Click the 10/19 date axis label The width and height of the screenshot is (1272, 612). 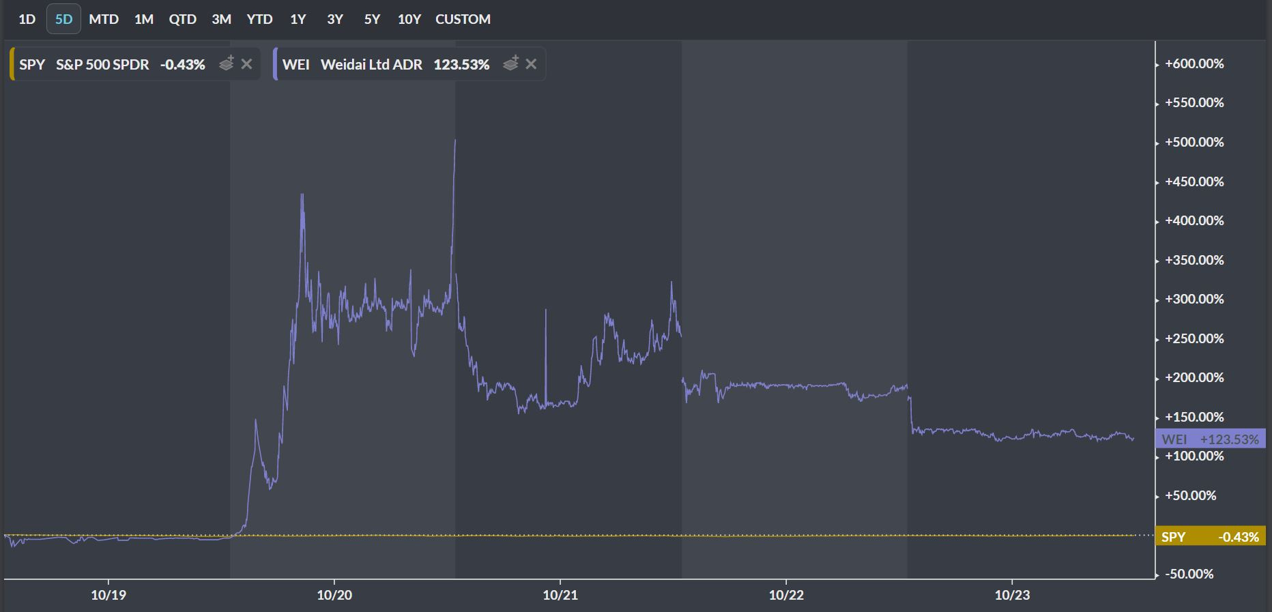click(109, 595)
